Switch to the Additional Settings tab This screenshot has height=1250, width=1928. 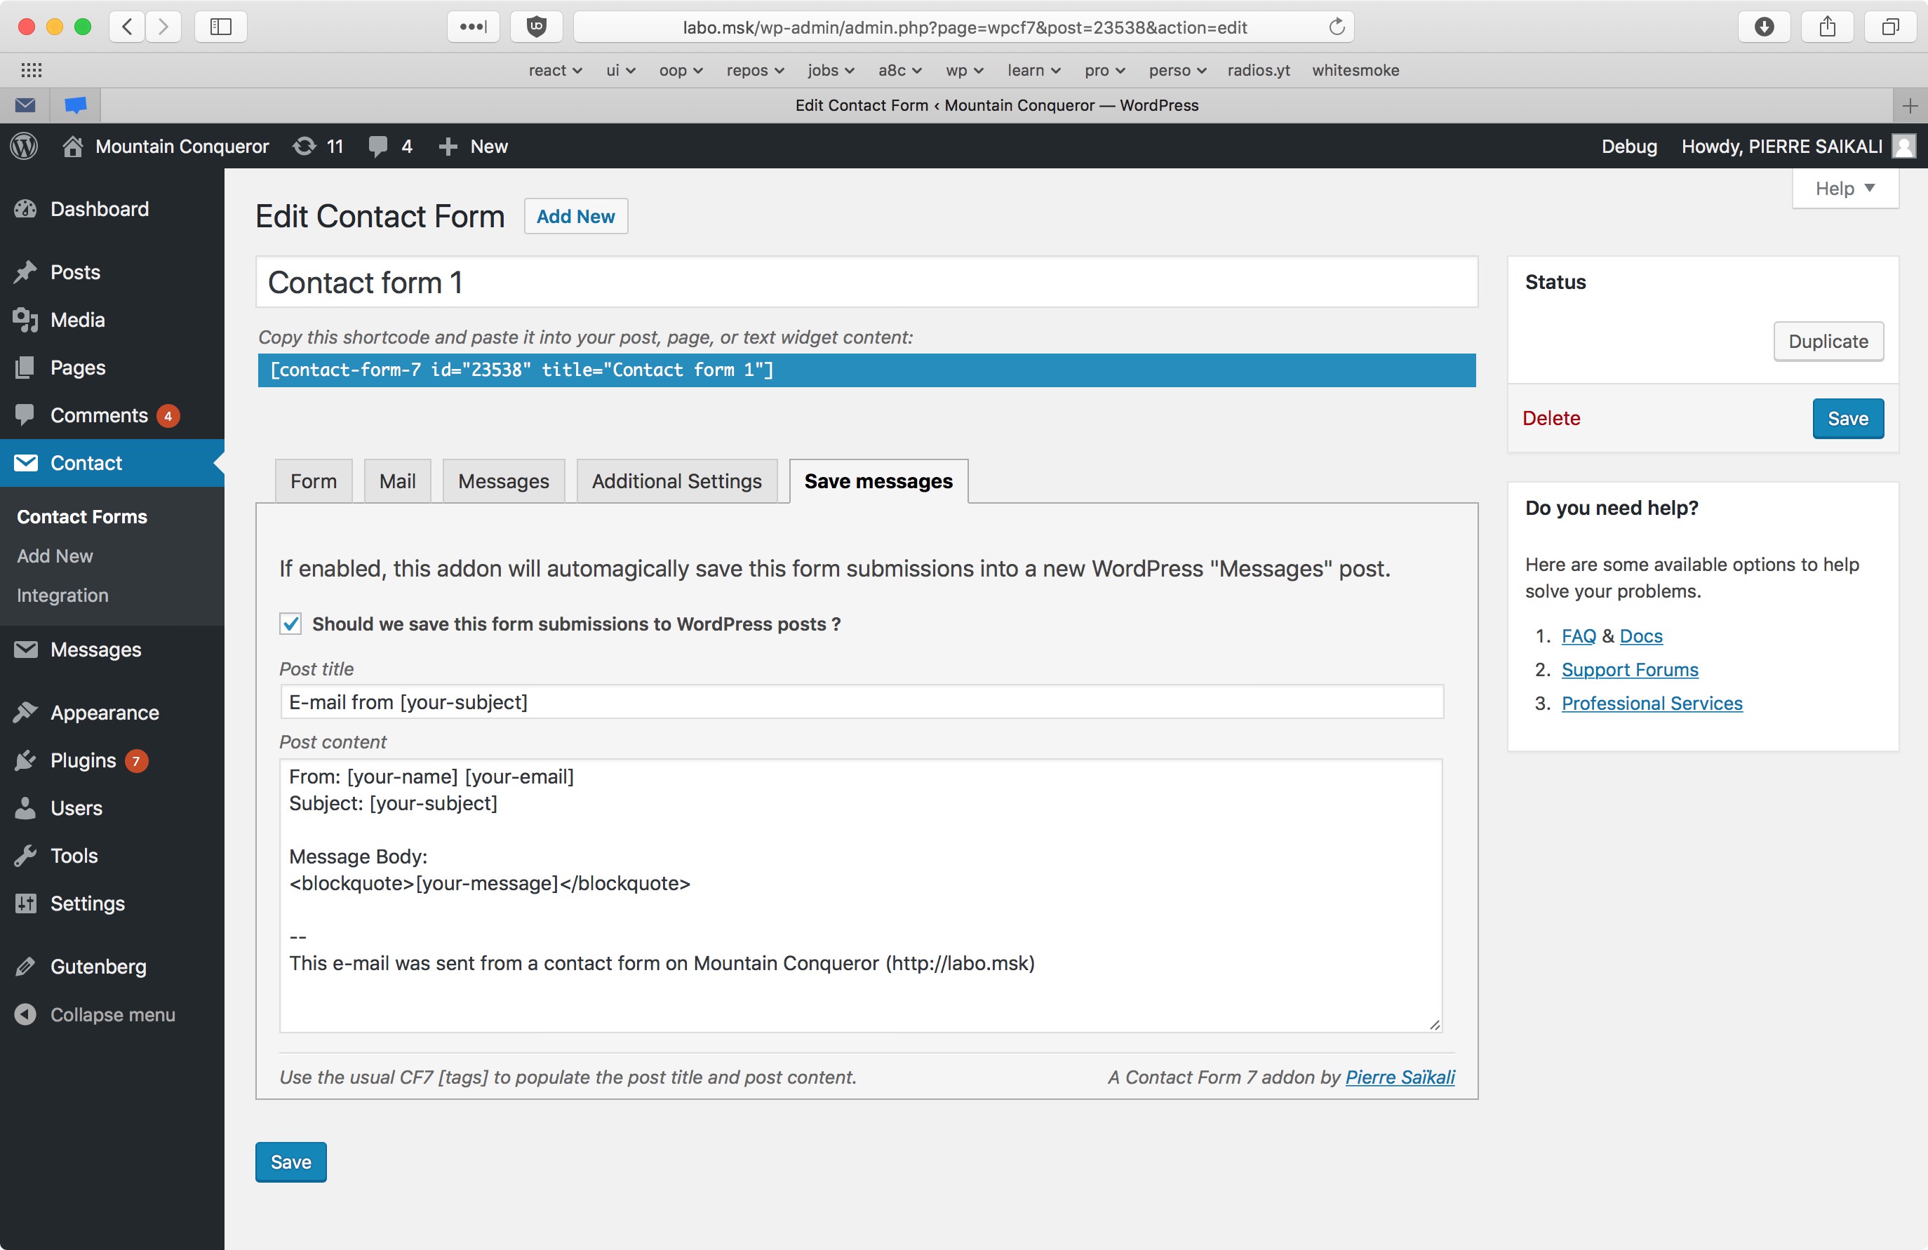676,481
